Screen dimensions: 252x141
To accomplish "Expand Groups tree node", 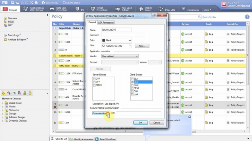I will click(3, 114).
